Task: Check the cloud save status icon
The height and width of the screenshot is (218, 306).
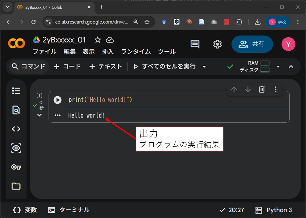Action: pos(110,40)
